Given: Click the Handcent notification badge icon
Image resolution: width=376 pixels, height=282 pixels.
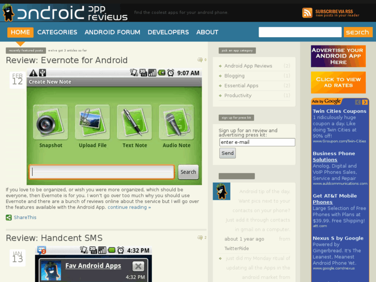Looking at the screenshot, I should click(x=41, y=250).
